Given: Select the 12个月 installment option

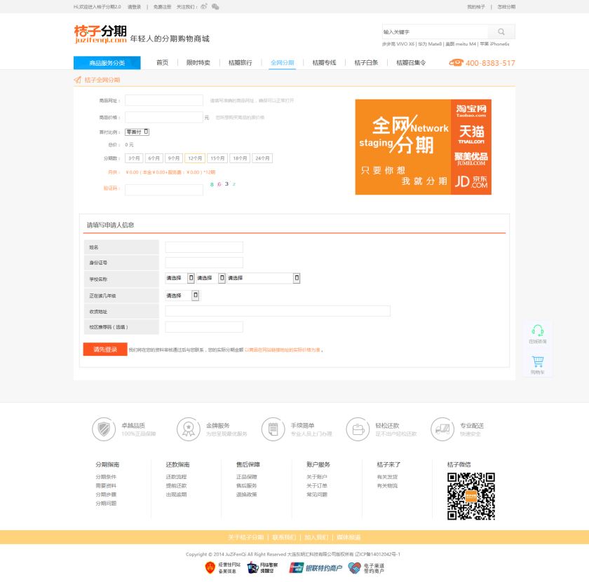Looking at the screenshot, I should click(195, 158).
